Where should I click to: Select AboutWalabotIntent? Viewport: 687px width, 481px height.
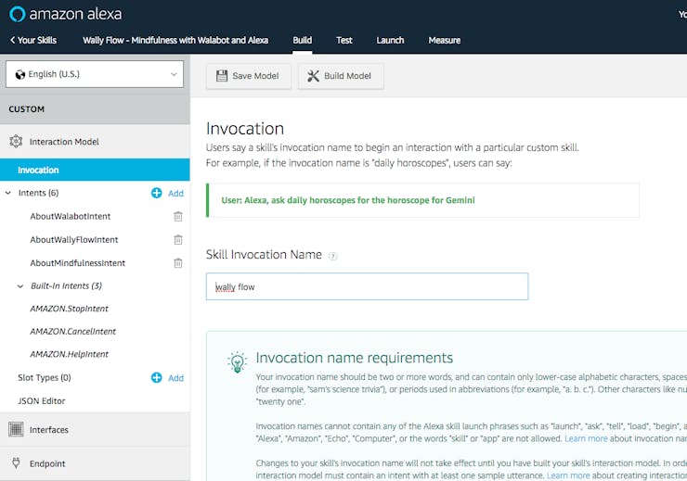71,217
